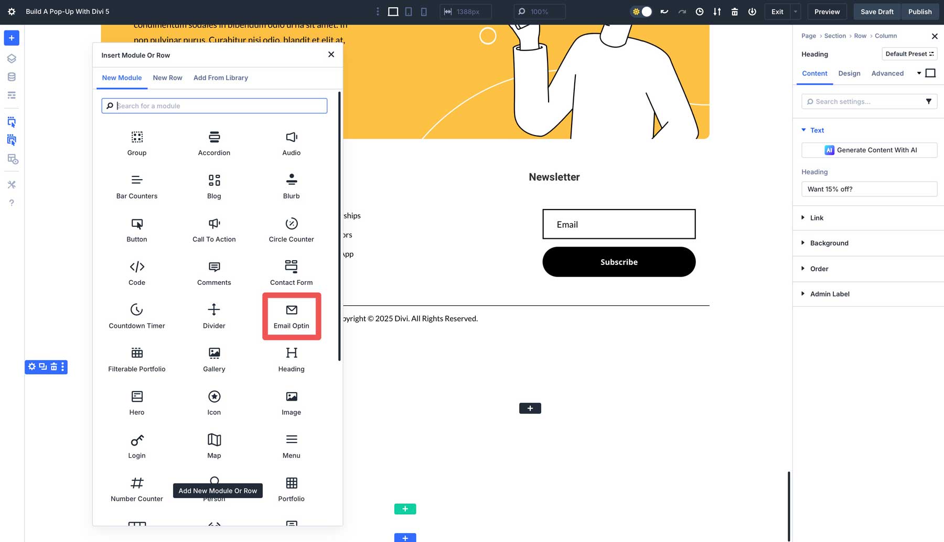Open the Layers panel from left sidebar
The height and width of the screenshot is (542, 944).
click(x=11, y=58)
